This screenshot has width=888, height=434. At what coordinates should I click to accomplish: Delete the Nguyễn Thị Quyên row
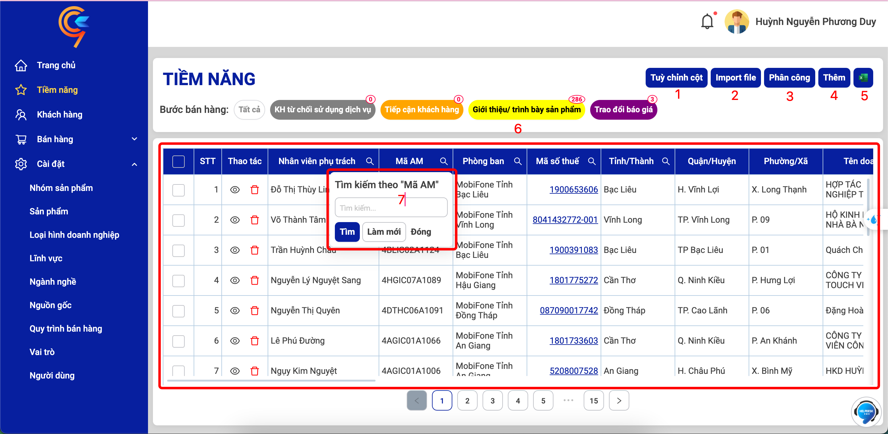pos(254,311)
